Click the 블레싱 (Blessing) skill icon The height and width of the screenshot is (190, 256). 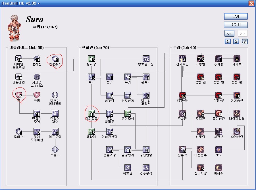click(37, 59)
